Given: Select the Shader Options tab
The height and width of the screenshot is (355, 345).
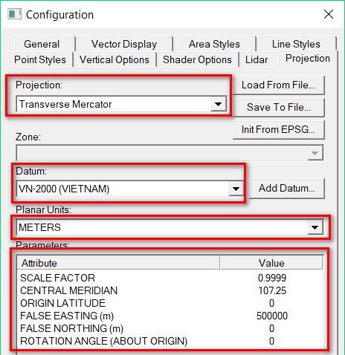Looking at the screenshot, I should 197,59.
